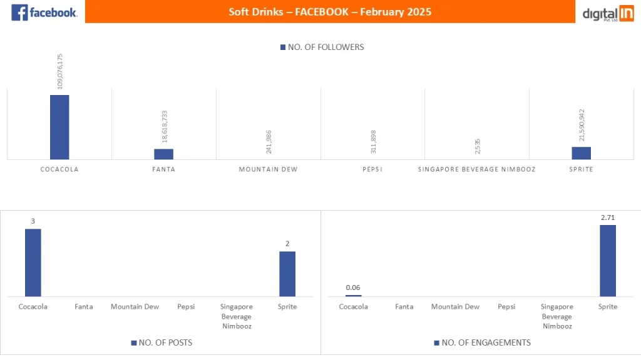The width and height of the screenshot is (641, 360).
Task: Click the 109,076,175 data label
Action: point(60,71)
